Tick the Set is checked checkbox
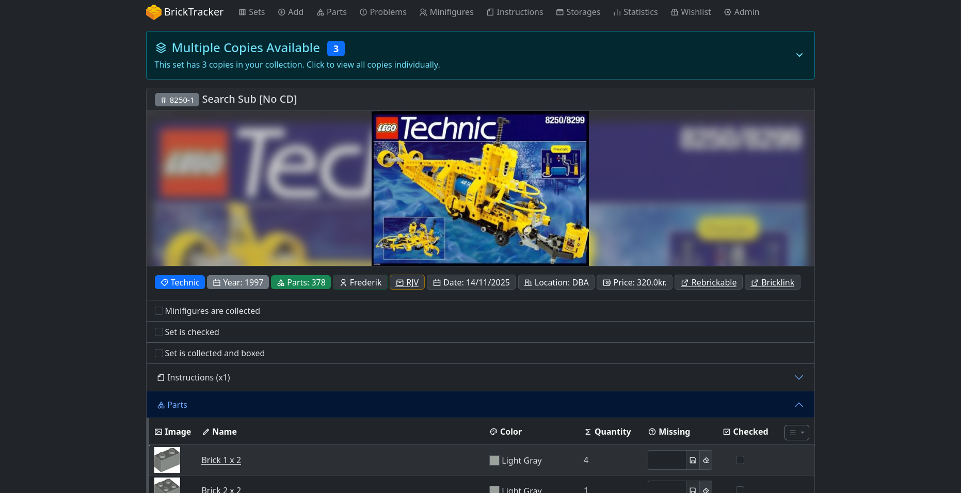 click(x=159, y=332)
